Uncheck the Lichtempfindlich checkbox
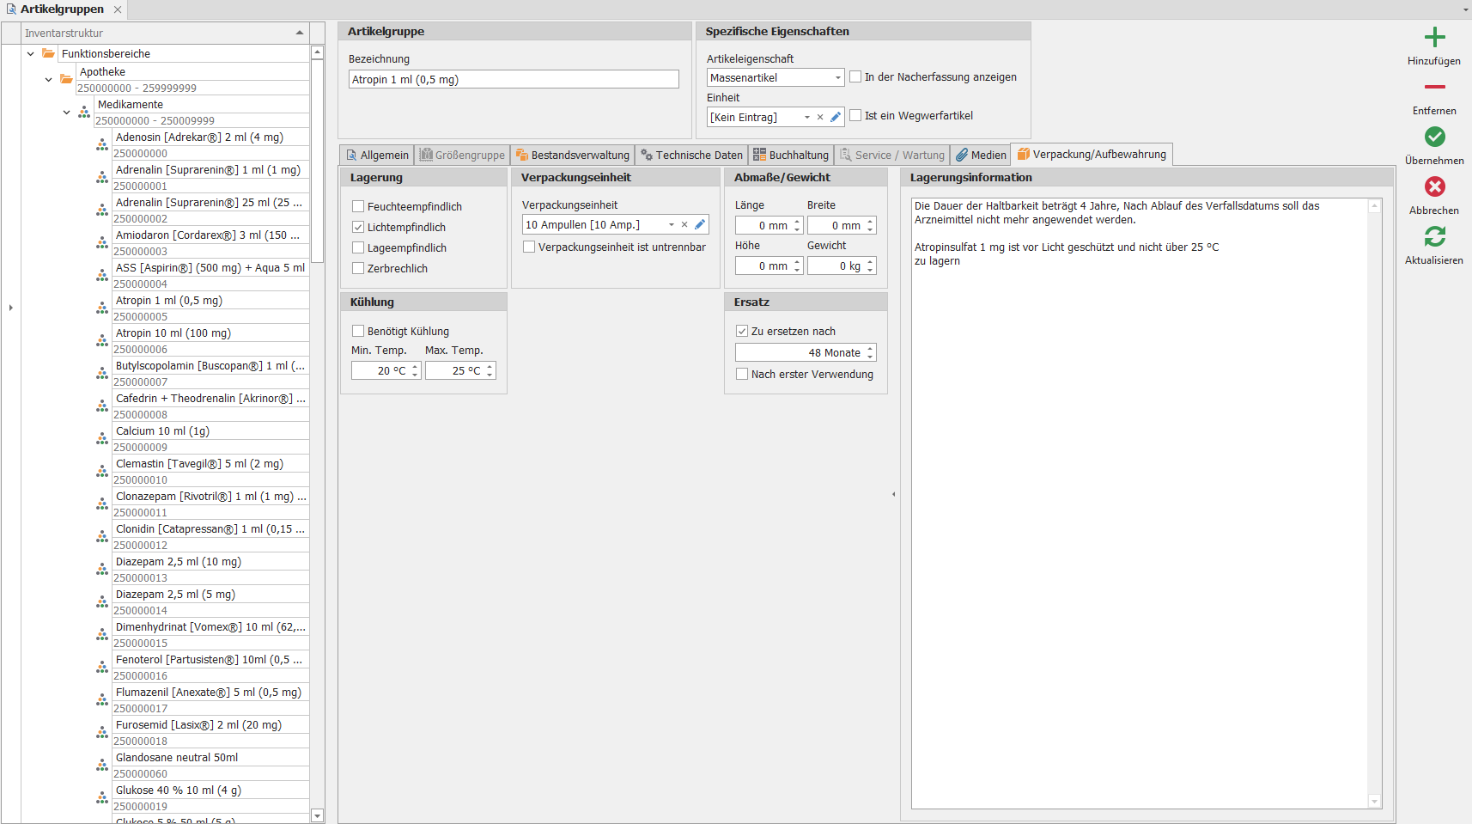Screen dimensions: 1472x824 coord(358,228)
